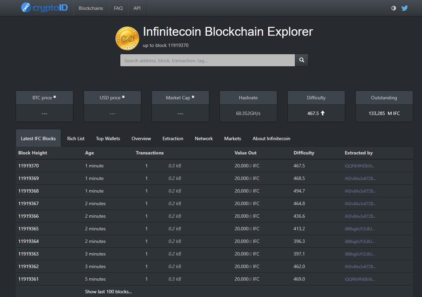Open the Blockchains menu
Viewport: 422px width, 297px height.
click(x=91, y=8)
